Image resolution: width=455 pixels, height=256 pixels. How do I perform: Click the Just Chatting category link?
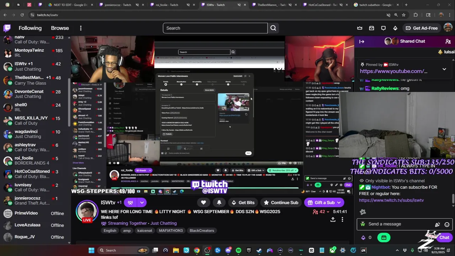click(x=164, y=223)
